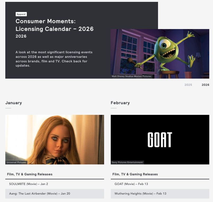Switch to the 2025 calendar tab
This screenshot has width=213, height=202.
[x=188, y=85]
